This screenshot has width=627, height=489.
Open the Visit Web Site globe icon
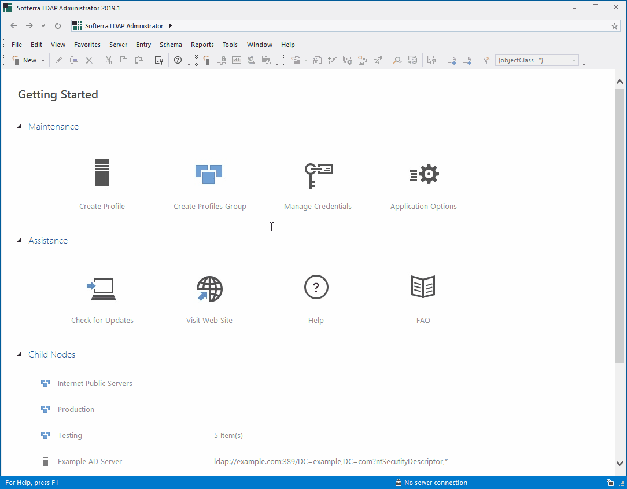(209, 289)
